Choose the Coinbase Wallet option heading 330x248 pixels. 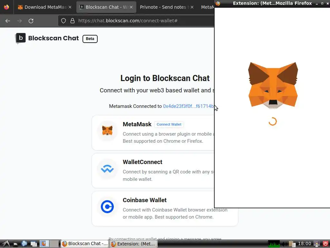[145, 200]
